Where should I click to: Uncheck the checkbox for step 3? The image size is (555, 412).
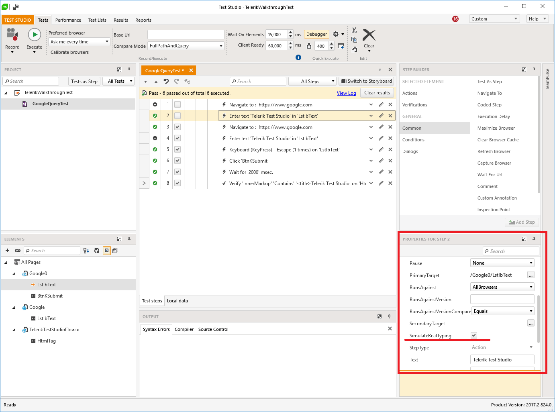coord(178,127)
